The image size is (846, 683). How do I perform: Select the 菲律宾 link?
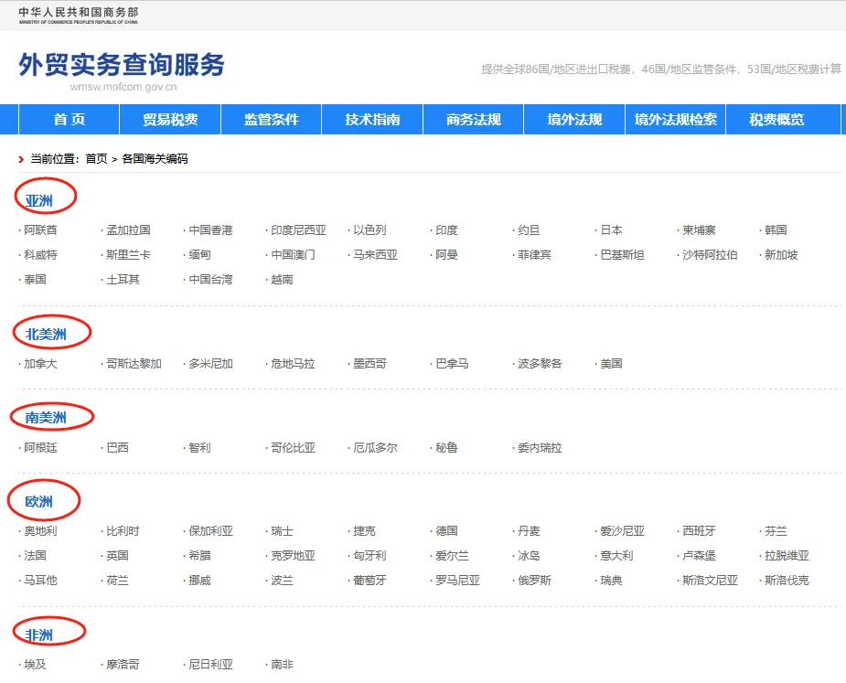click(x=534, y=255)
